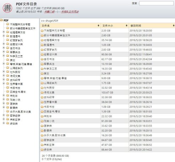Click the 红楼梦系列 folder icon in file list

tap(42, 50)
